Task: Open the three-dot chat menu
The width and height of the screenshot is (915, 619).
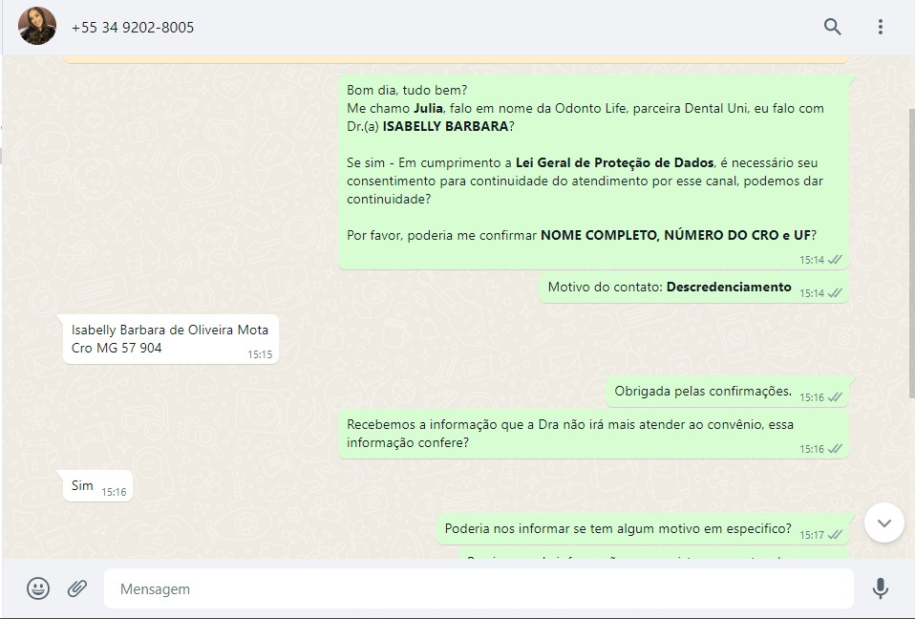Action: (x=880, y=27)
